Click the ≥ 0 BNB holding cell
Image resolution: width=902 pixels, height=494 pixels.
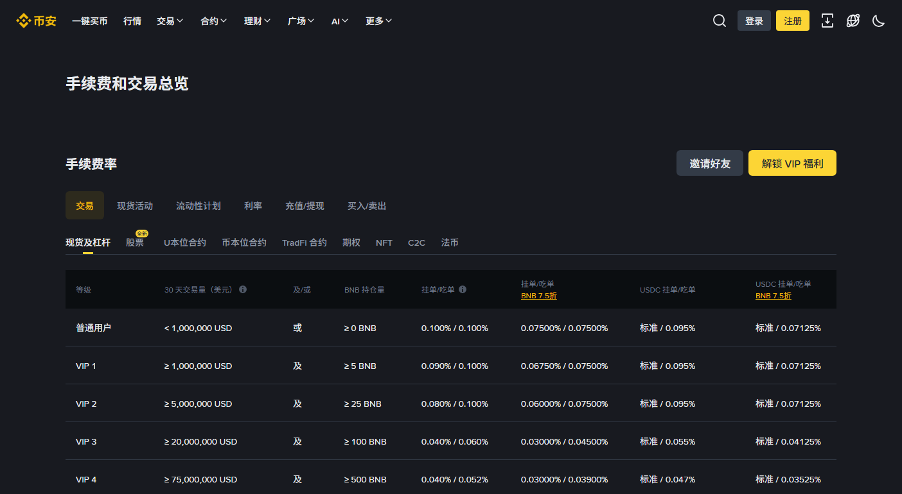pyautogui.click(x=360, y=328)
